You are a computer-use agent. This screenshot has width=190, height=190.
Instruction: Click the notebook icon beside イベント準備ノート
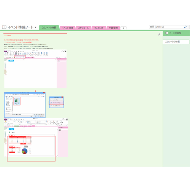4,27
